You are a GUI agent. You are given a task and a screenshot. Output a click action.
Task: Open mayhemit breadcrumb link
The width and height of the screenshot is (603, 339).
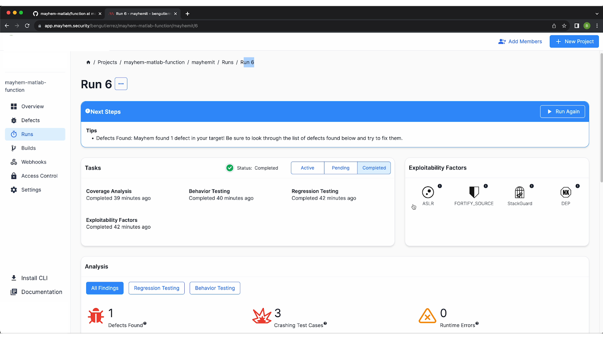(203, 63)
